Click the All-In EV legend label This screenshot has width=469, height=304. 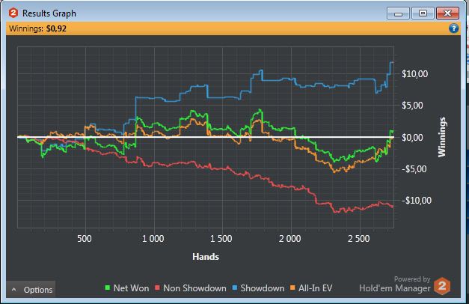315,288
